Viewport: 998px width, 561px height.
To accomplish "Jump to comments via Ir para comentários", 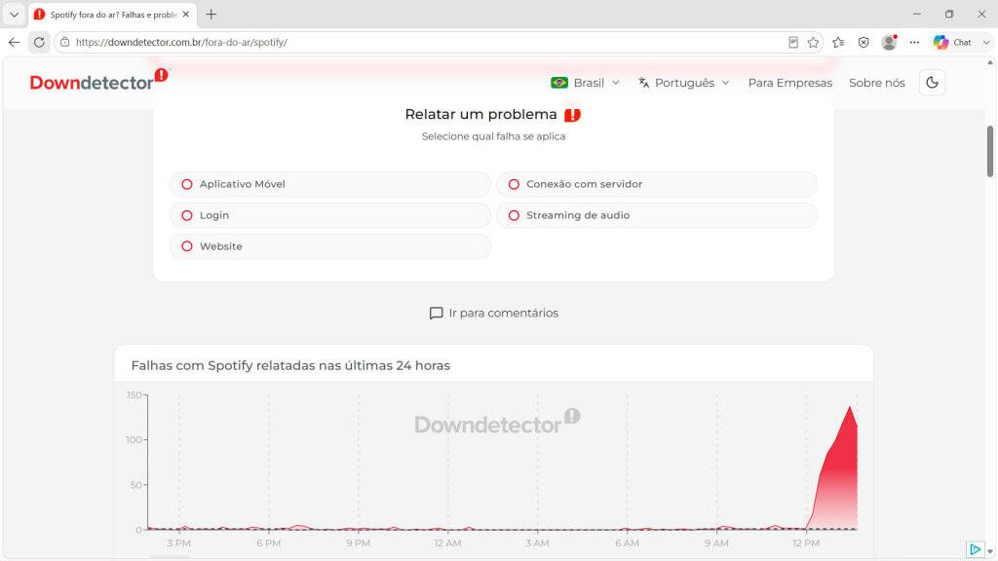I will click(x=494, y=313).
